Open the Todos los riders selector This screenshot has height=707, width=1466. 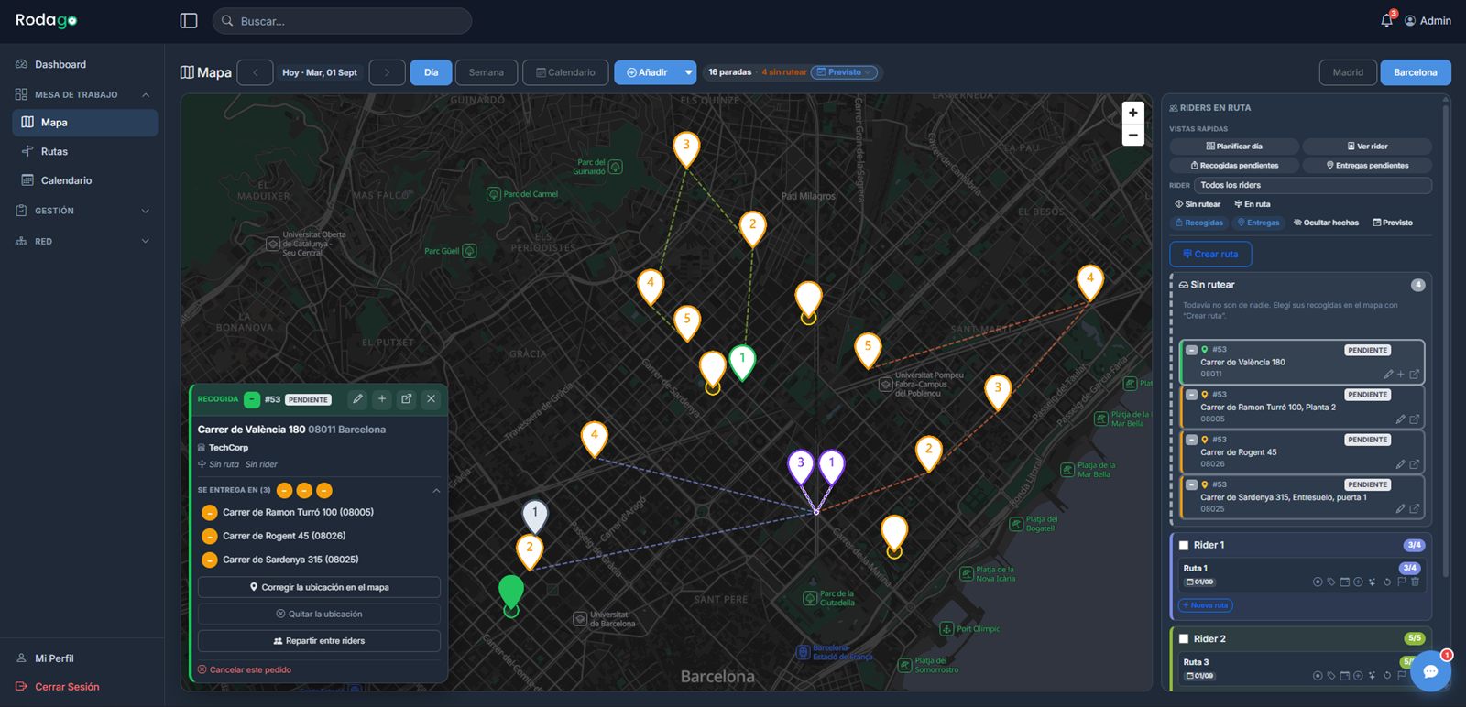(x=1313, y=185)
